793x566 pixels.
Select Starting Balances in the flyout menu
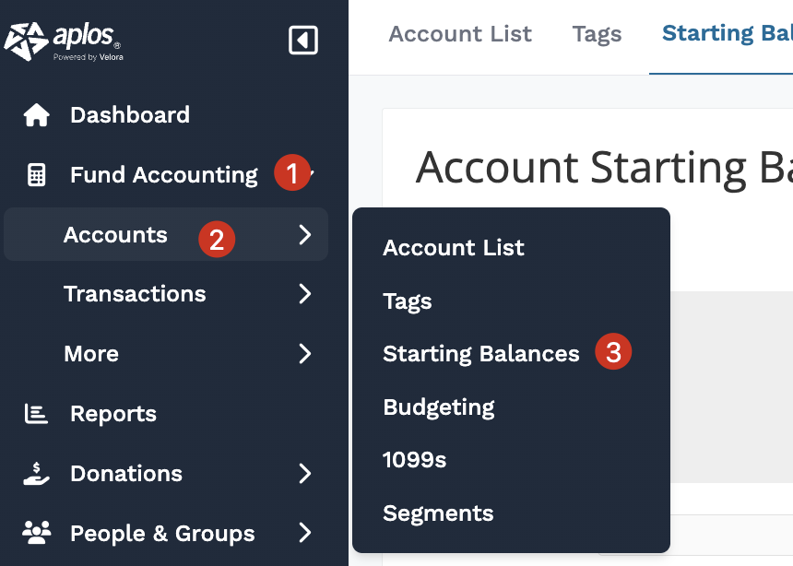click(481, 354)
